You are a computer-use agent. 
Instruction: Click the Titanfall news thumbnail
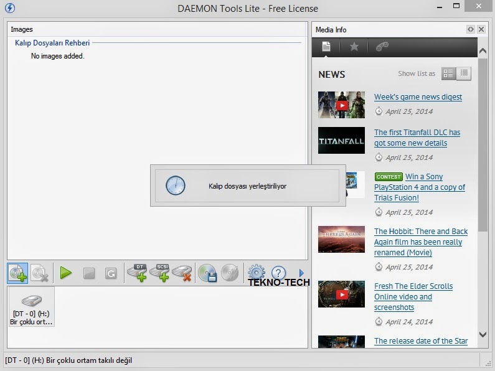point(341,141)
